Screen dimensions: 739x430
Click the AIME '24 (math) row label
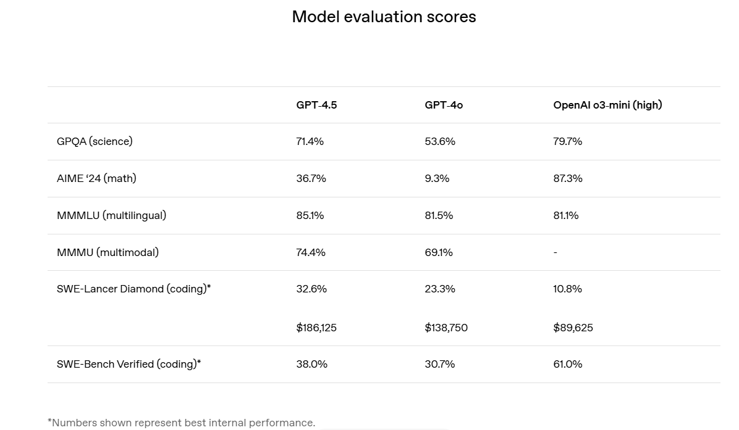coord(96,178)
